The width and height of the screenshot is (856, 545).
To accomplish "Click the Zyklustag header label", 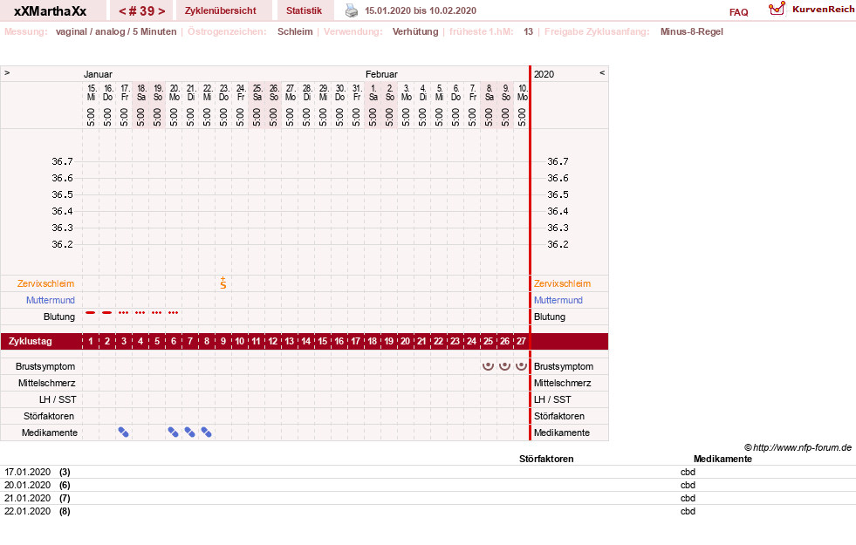I will point(30,341).
